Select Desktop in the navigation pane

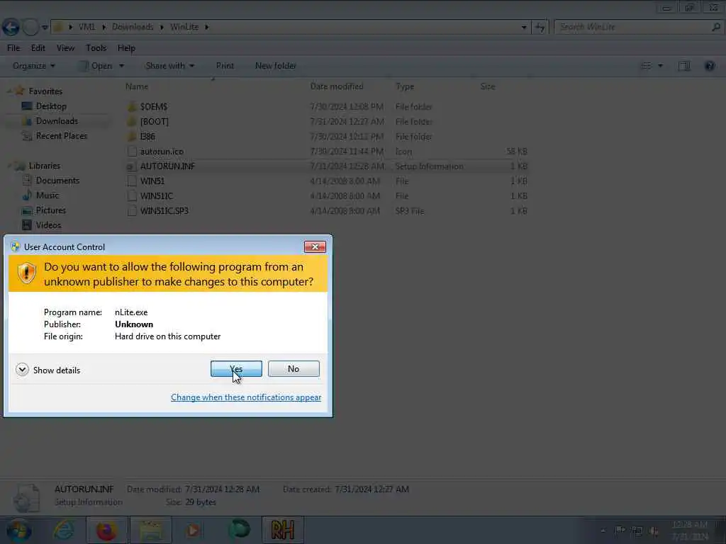click(51, 106)
